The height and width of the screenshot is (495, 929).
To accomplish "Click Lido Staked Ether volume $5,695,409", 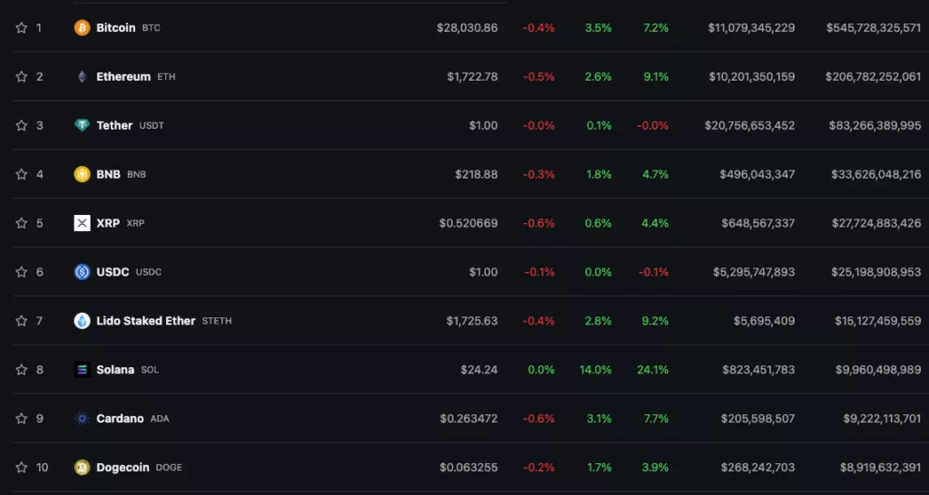I will [x=764, y=321].
